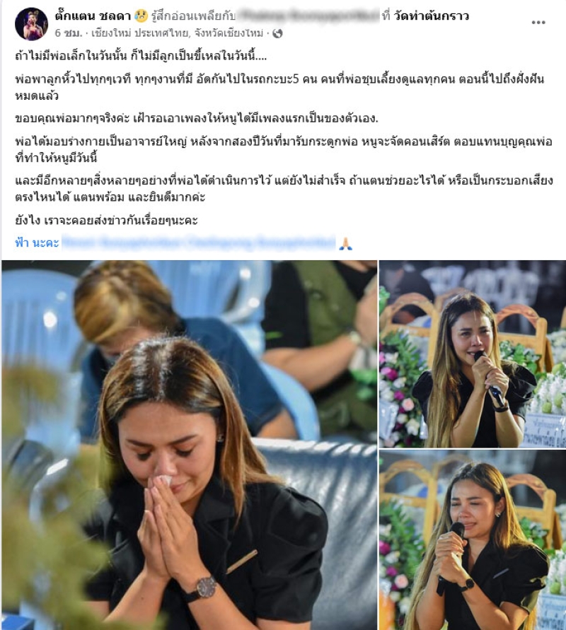The height and width of the screenshot is (630, 566).
Task: Click the blurred tagged person name in header
Action: [x=308, y=16]
